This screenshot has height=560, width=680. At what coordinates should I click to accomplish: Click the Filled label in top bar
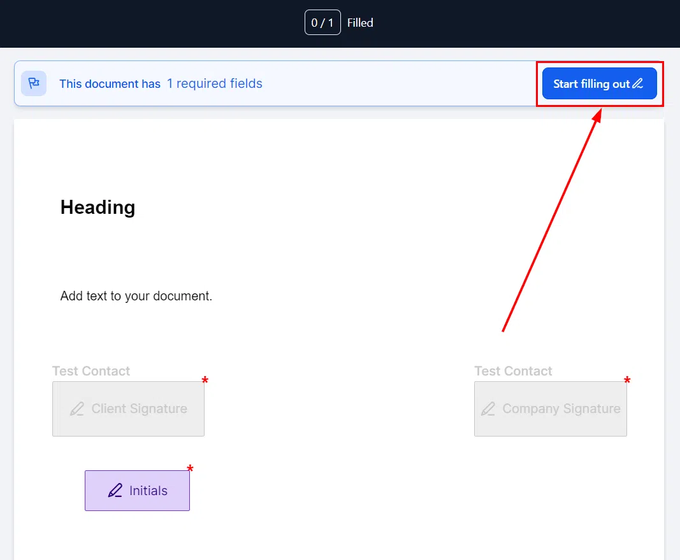(360, 22)
